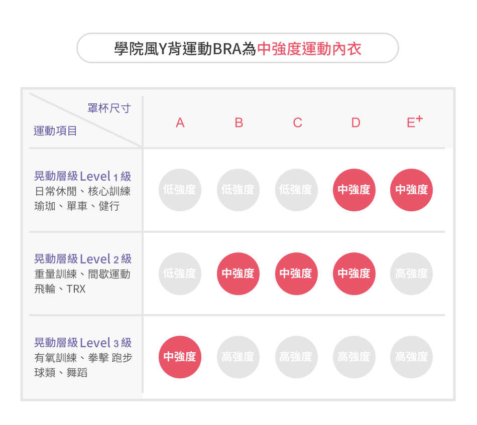The height and width of the screenshot is (425, 477).
Task: Select cup size E+ column header
Action: 414,122
